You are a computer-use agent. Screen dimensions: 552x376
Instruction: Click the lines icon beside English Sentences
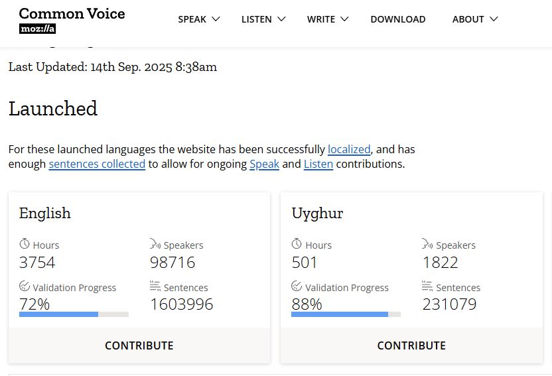click(x=155, y=286)
